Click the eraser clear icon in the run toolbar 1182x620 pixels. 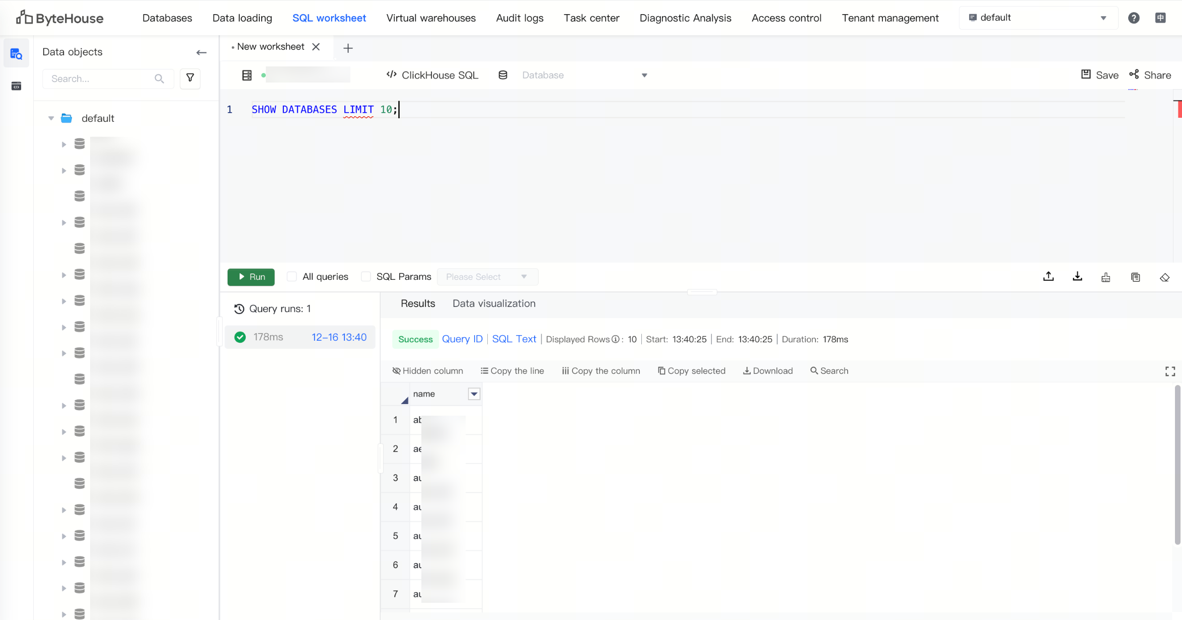1164,277
